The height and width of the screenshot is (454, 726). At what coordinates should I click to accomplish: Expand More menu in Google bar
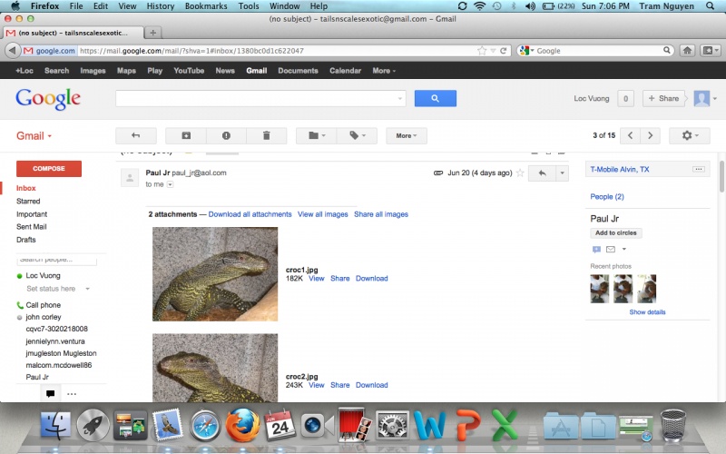pos(384,71)
